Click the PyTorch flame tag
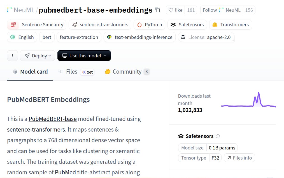Viewport: 284px width, 178px height. (150, 25)
